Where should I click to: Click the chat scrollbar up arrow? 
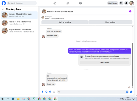133,26
